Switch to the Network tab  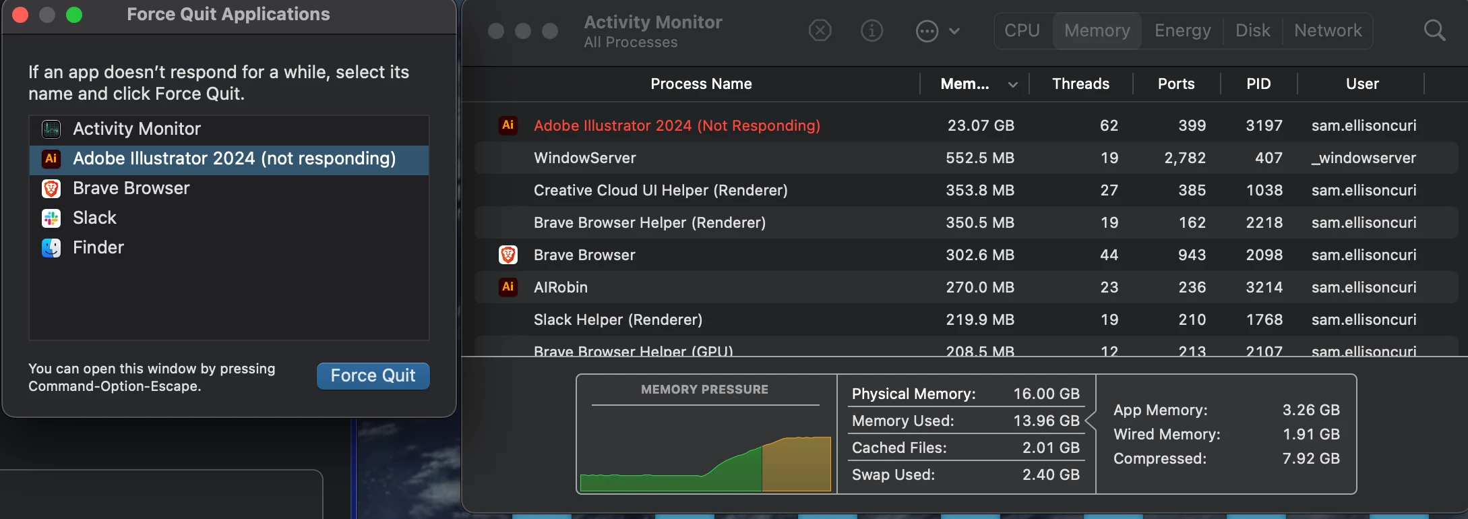(x=1328, y=30)
